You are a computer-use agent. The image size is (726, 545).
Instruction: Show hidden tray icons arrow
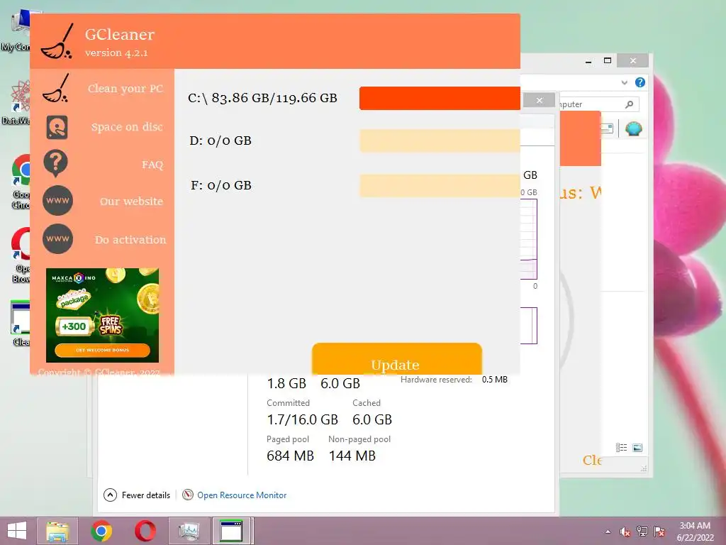(608, 532)
